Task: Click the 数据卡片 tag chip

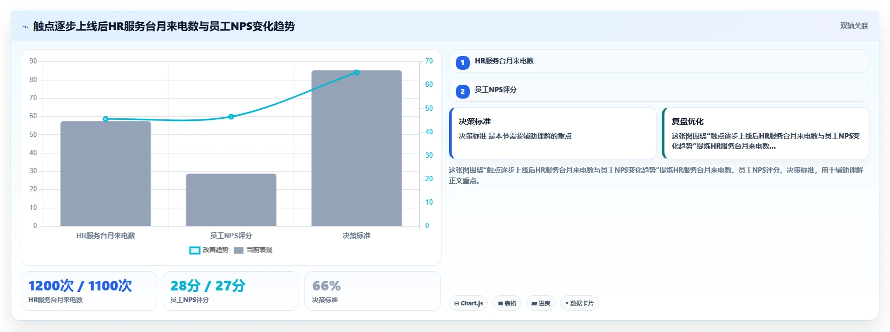Action: pos(579,303)
